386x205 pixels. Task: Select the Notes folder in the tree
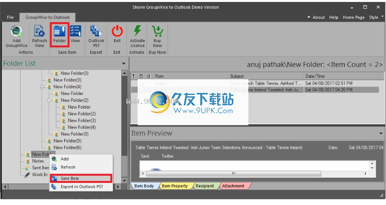[x=38, y=161]
